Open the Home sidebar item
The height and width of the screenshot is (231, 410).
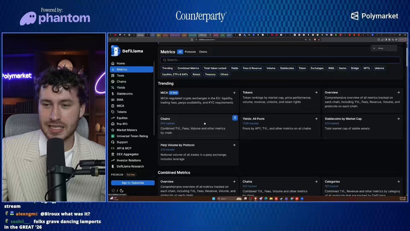[131, 63]
